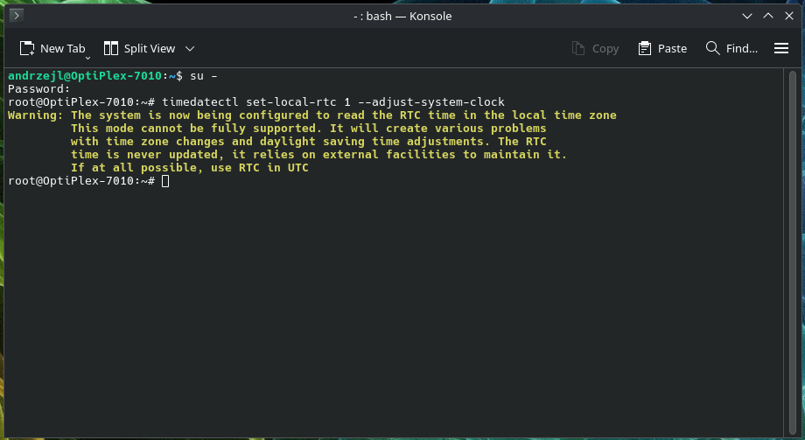Image resolution: width=805 pixels, height=440 pixels.
Task: Click the "New Tab" text label
Action: [63, 48]
